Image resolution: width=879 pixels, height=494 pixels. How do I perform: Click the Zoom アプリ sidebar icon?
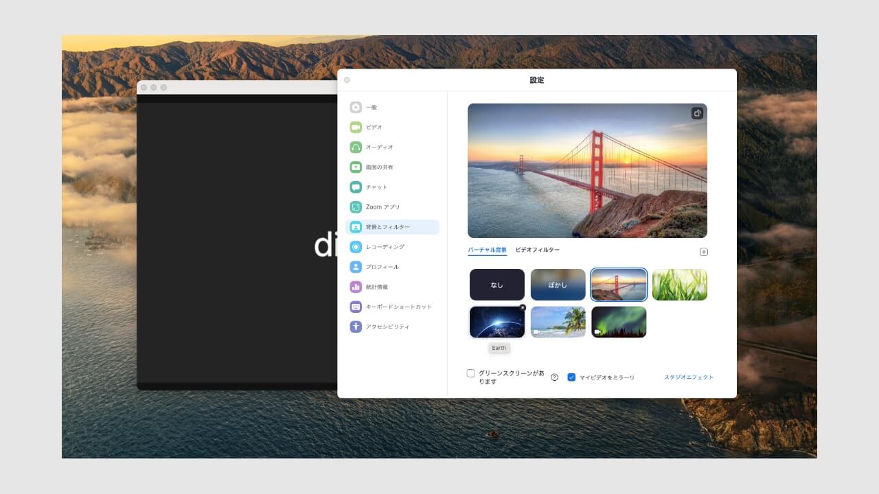355,207
